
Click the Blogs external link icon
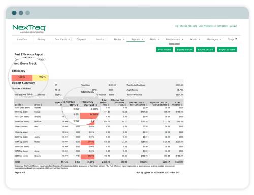pos(236,39)
